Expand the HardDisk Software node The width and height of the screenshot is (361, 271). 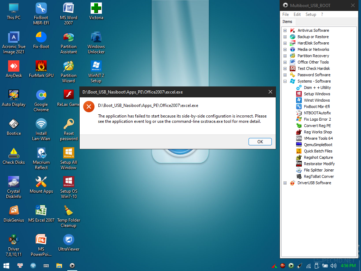(x=285, y=43)
